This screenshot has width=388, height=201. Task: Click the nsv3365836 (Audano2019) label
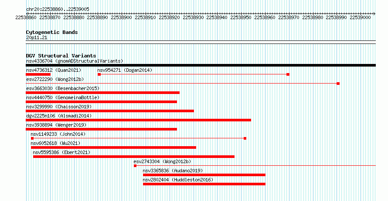click(173, 171)
